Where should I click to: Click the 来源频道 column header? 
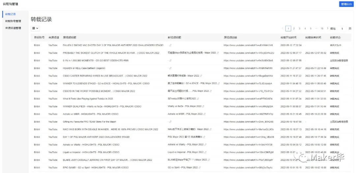[x=54, y=37]
